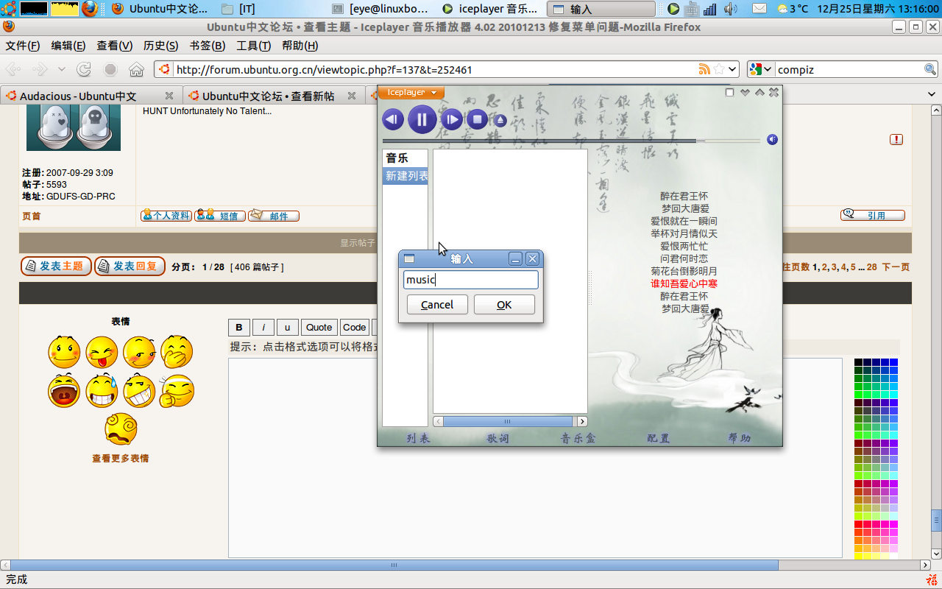
Task: Toggle the checkbox in Iceplayer's title bar
Action: (729, 92)
